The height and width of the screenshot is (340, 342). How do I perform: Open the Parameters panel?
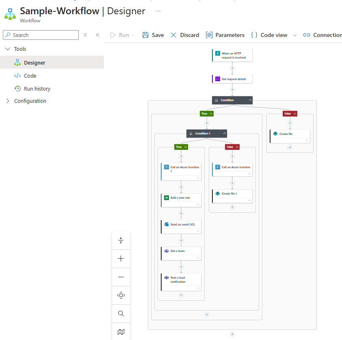coord(225,35)
